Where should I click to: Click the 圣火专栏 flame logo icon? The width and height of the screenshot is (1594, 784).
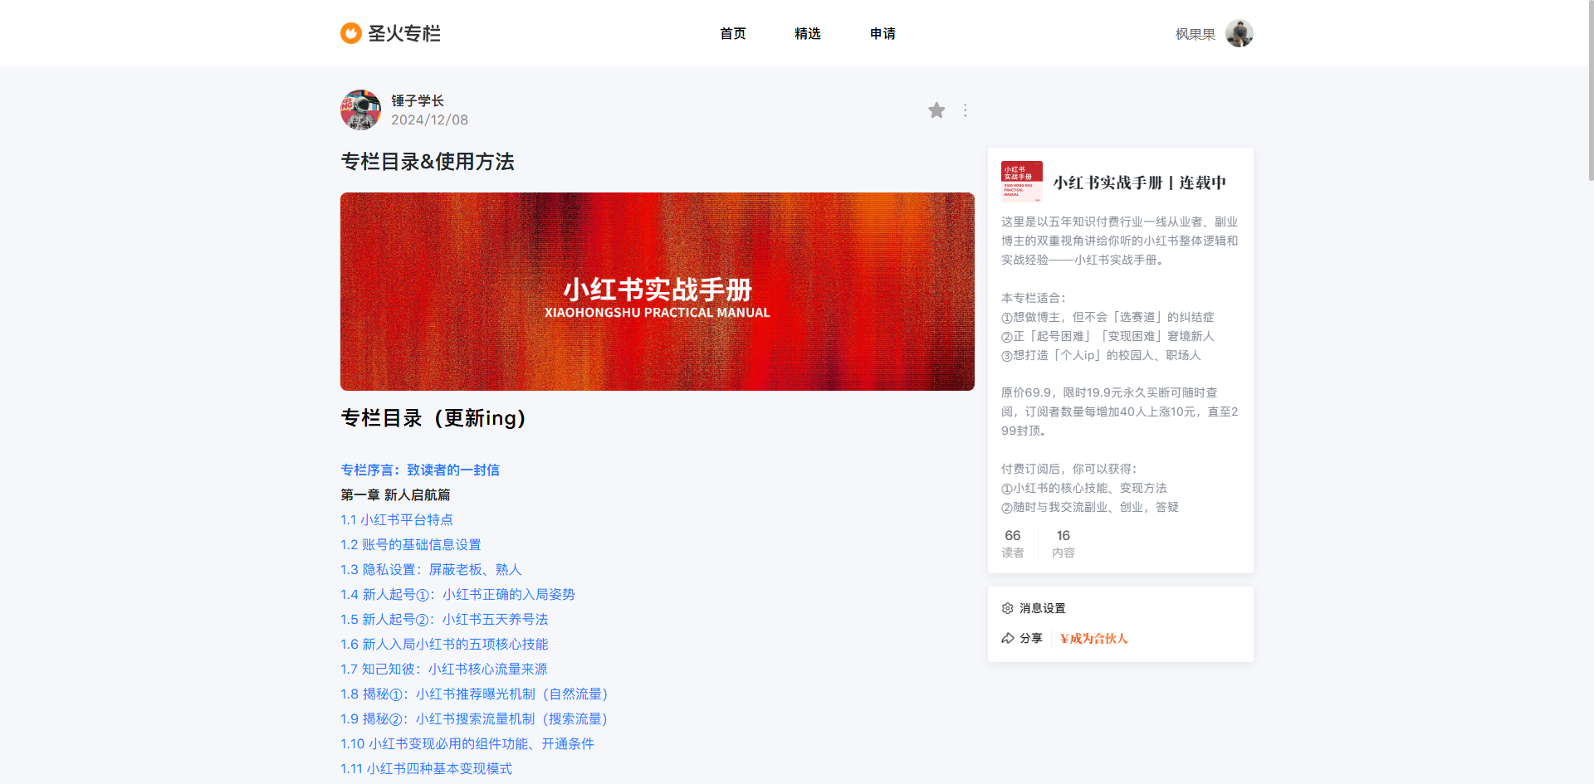351,33
